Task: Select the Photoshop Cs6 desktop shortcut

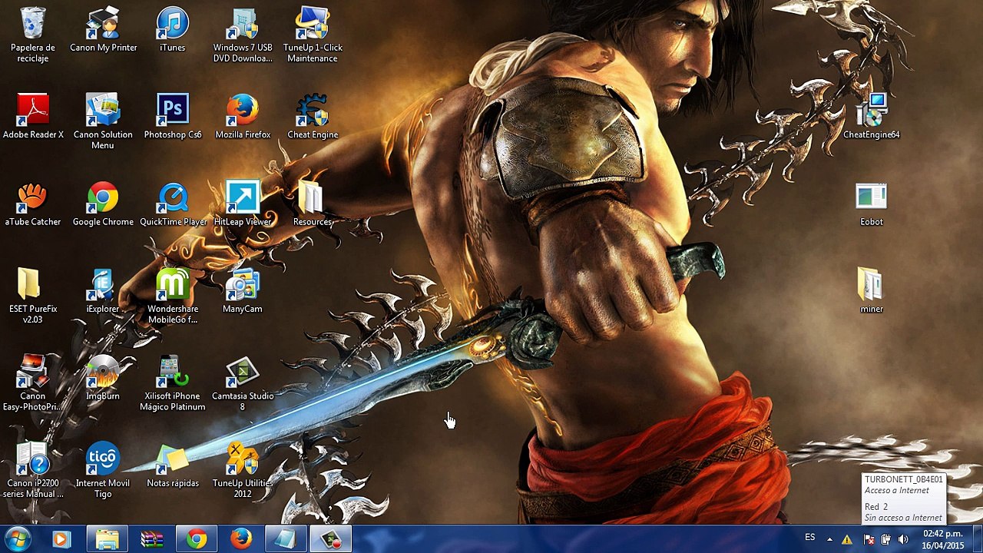Action: (173, 117)
